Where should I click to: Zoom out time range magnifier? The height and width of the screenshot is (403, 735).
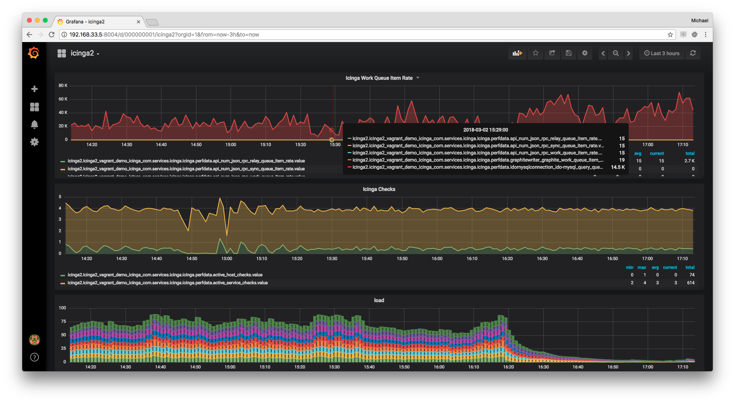(616, 53)
